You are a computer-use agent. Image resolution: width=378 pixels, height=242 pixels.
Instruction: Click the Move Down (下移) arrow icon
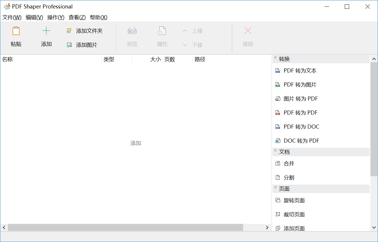pyautogui.click(x=185, y=45)
